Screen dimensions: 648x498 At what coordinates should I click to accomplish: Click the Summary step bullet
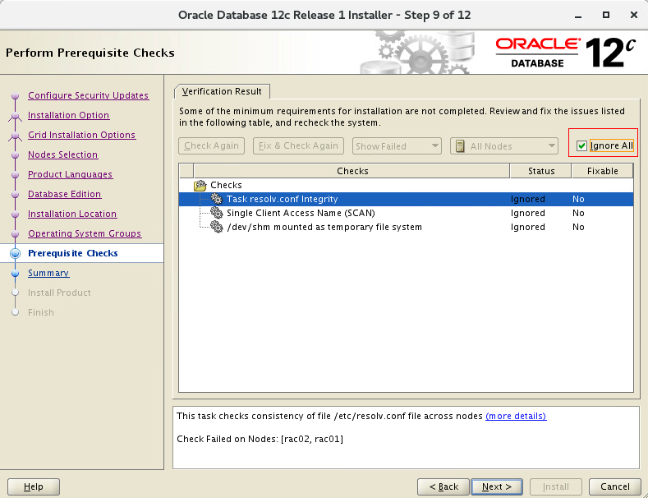click(x=16, y=274)
